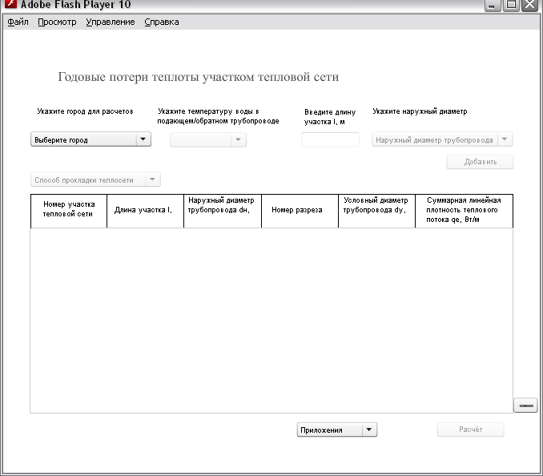Open the Способ прокладки теплосети dropdown
This screenshot has width=543, height=476.
(x=95, y=180)
